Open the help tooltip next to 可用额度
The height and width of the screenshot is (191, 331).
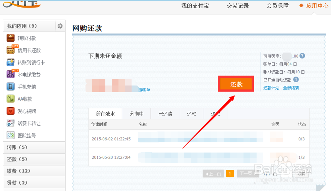pos(302,56)
